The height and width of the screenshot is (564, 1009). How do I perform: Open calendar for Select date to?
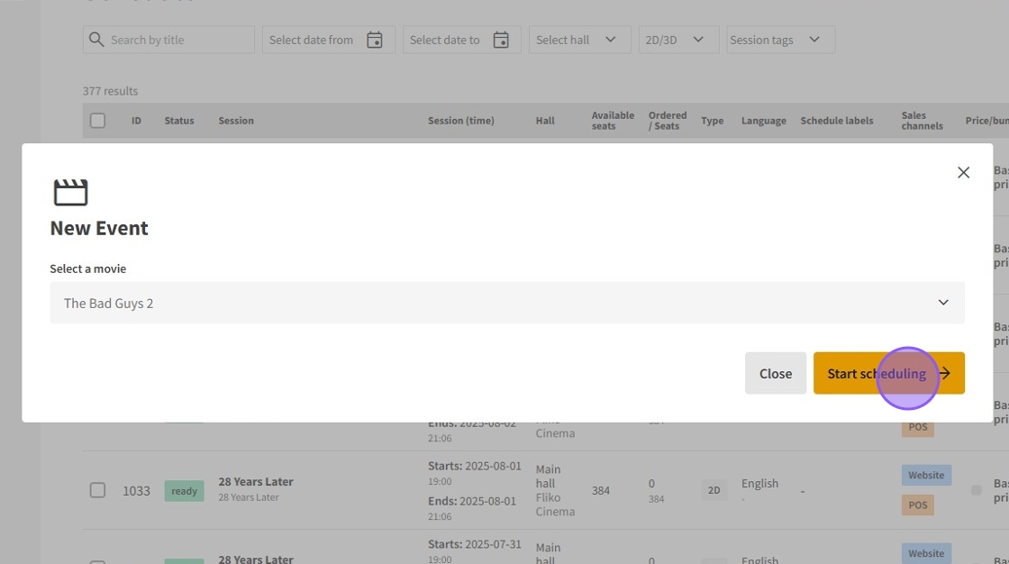pos(501,40)
